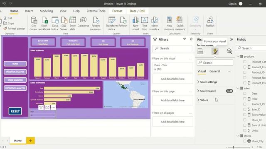This screenshot has height=149, width=266.
Task: Add a new report page
Action: (x=30, y=141)
